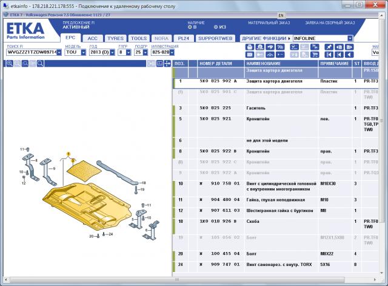Click the МАТЕРИАЛЬНЫЙ ЗАКАЗ link

269,23
